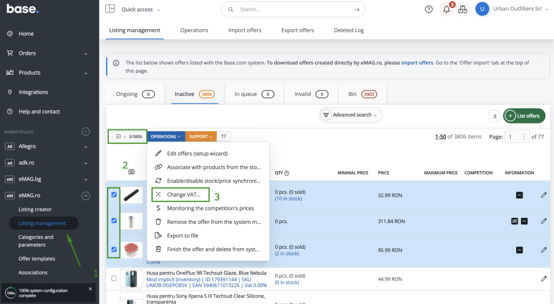Viewport: 554px width, 304px height.
Task: Open the OPERATIONS dropdown button
Action: point(166,136)
